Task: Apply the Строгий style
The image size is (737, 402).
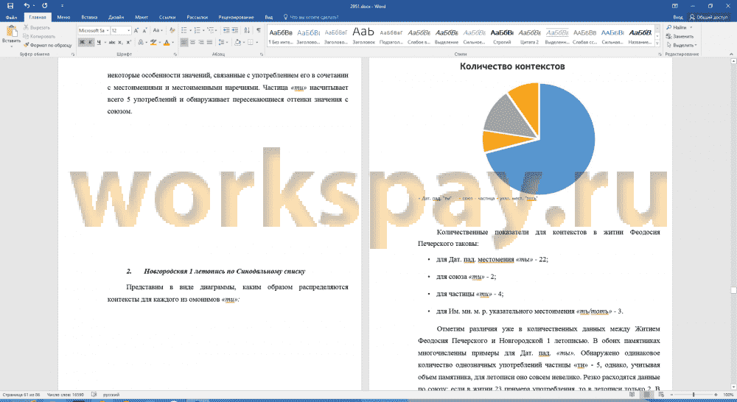Action: pyautogui.click(x=502, y=36)
